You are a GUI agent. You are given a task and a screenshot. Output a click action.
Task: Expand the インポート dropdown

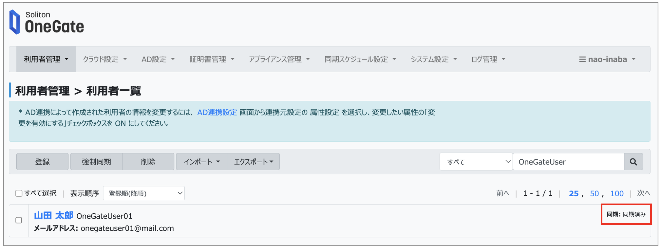tap(202, 162)
